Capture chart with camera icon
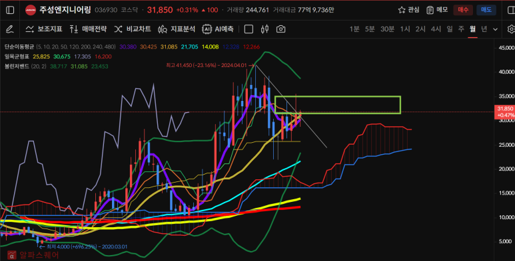Viewport: 515px width, 261px height. point(281,29)
